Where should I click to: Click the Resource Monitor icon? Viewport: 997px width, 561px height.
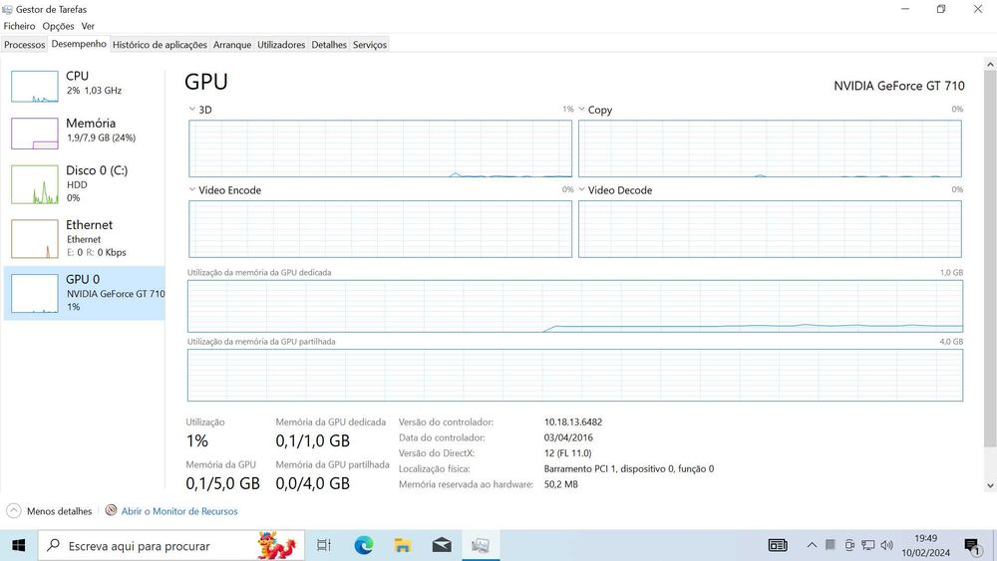tap(112, 510)
